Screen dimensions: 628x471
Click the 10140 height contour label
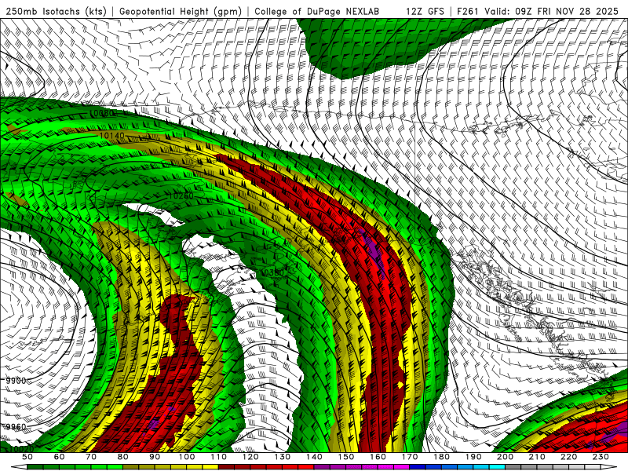click(x=111, y=136)
